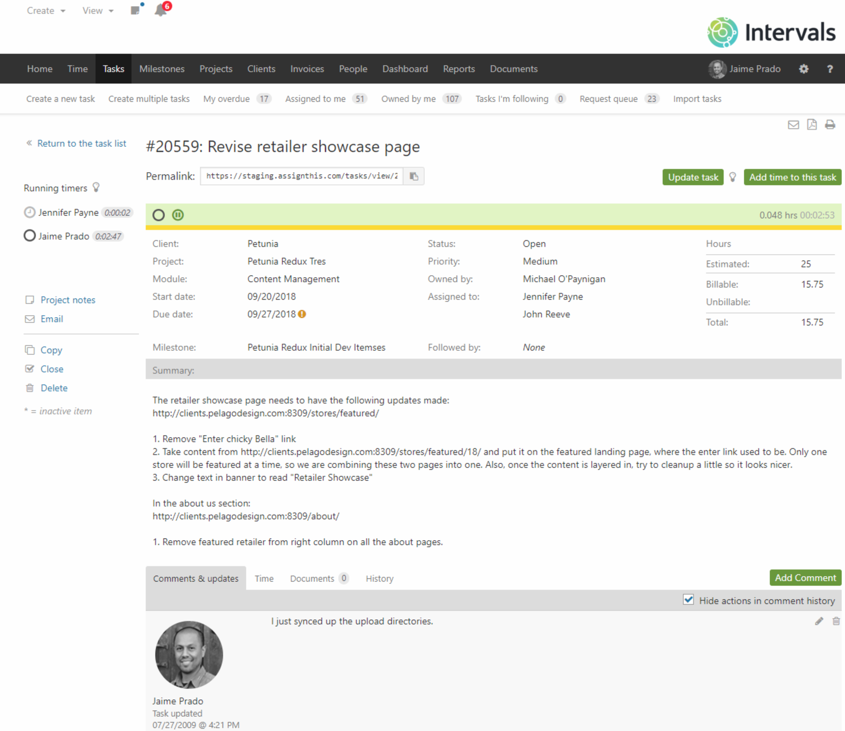The height and width of the screenshot is (731, 845).
Task: Click the print icon
Action: tap(830, 125)
